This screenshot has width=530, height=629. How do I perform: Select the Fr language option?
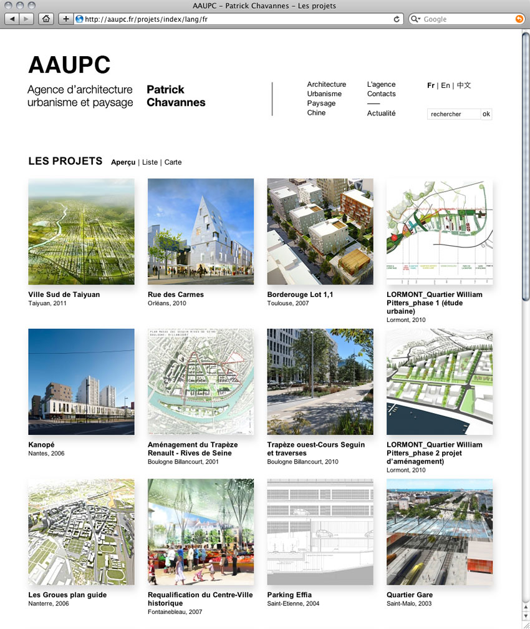pyautogui.click(x=431, y=85)
